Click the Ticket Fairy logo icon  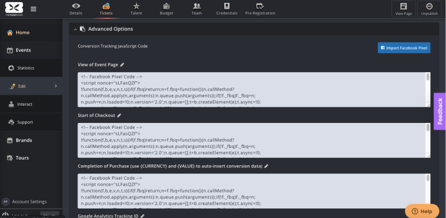(x=14, y=9)
